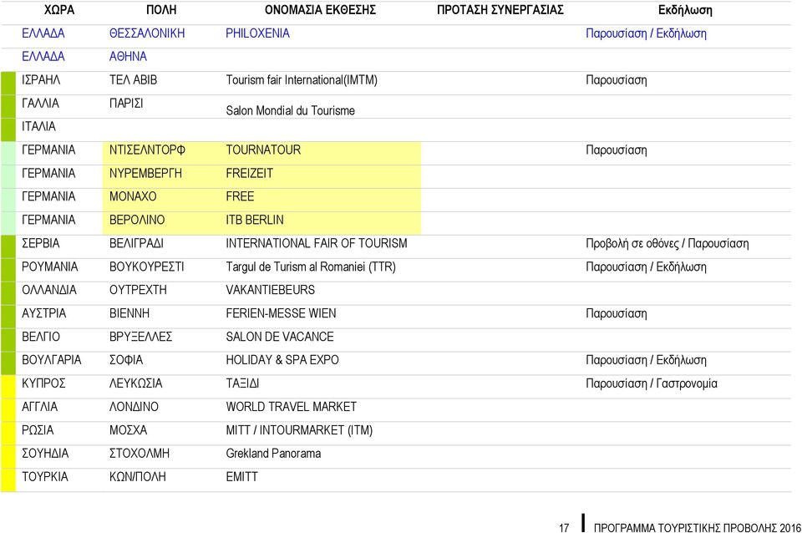The height and width of the screenshot is (533, 802).
Task: Select the WORLD TRAVEL MARKET cell
Action: 291,407
